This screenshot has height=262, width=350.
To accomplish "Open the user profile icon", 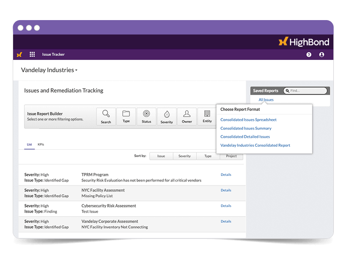I will point(322,55).
